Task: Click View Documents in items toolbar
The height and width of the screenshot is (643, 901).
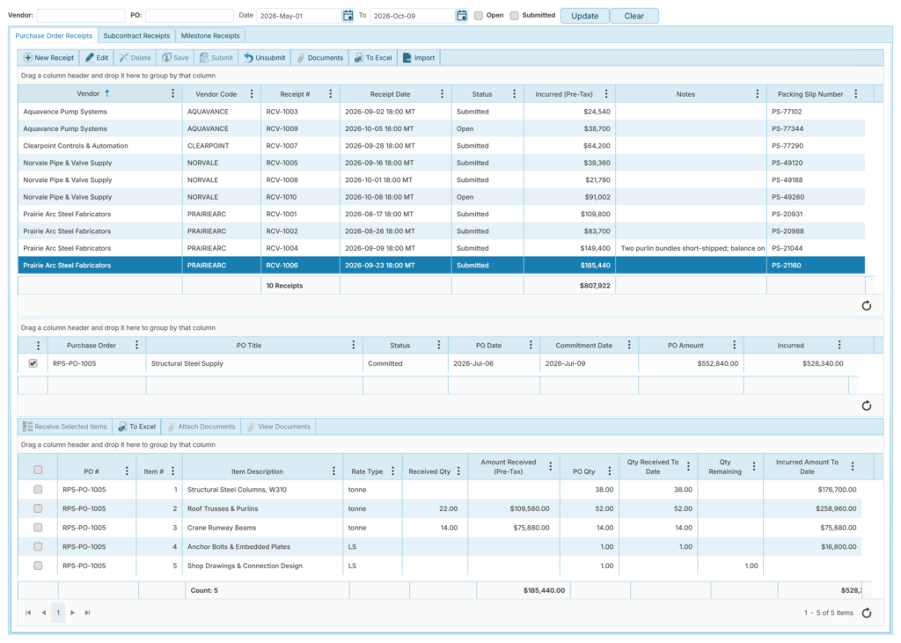Action: coord(279,427)
